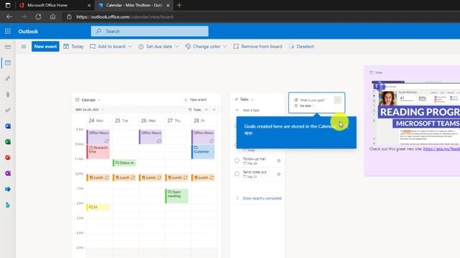
Task: Open People in the left rail
Action: click(8, 78)
